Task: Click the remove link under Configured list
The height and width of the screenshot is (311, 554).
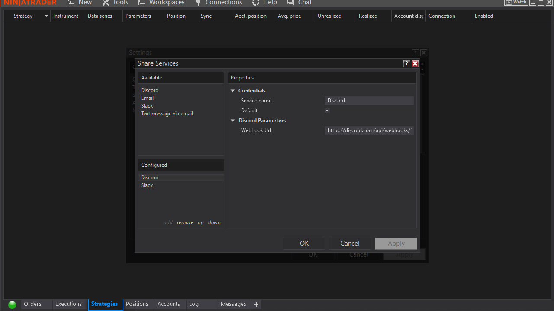Action: click(x=185, y=222)
